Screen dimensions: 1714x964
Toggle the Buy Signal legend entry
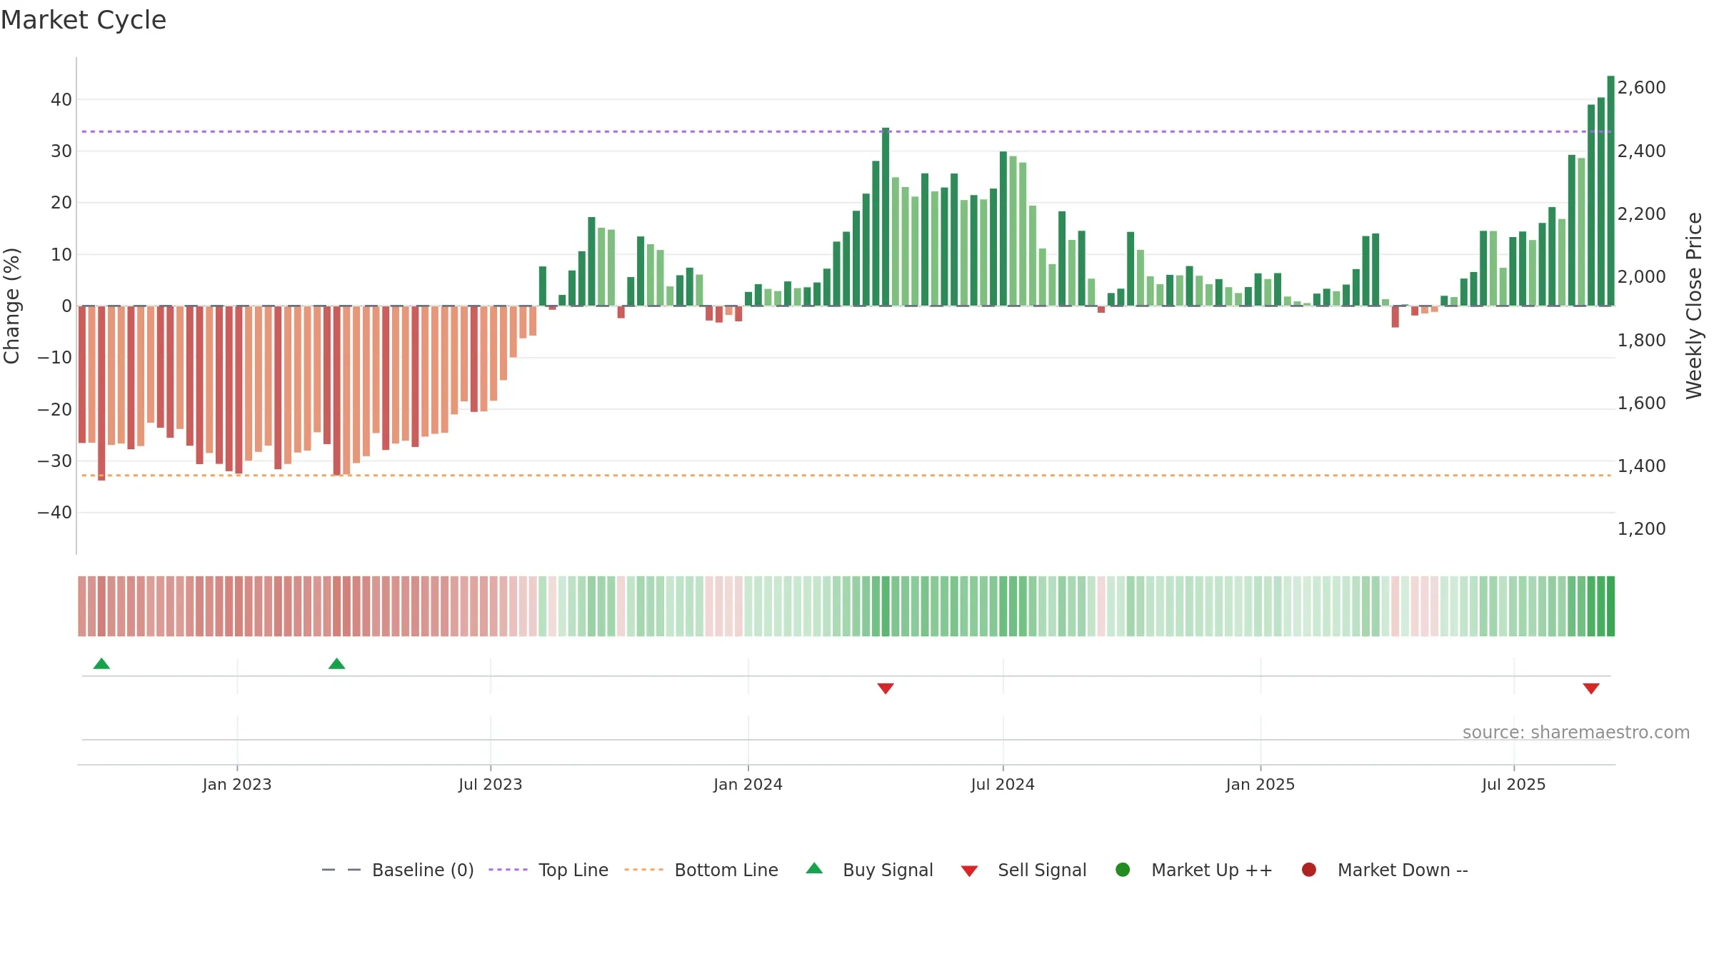tap(869, 870)
